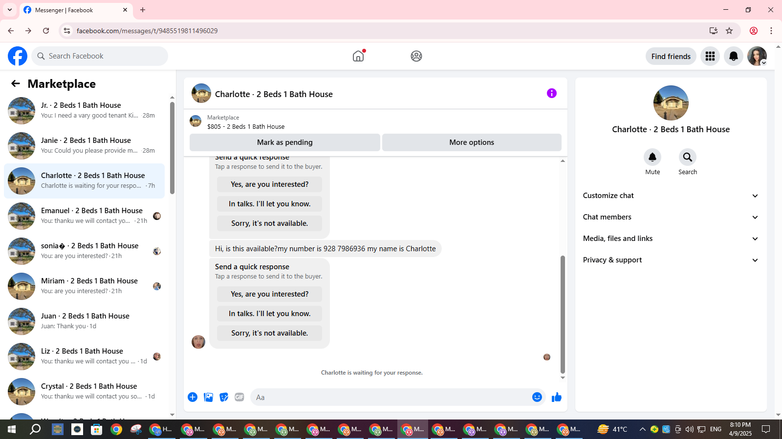Open the Facebook menu grid icon
This screenshot has width=782, height=439.
710,56
